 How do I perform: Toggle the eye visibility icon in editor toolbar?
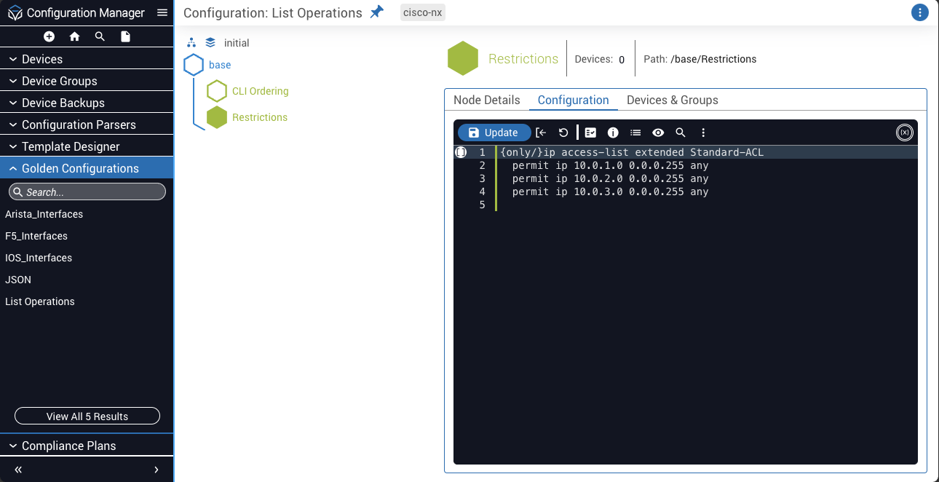tap(658, 133)
